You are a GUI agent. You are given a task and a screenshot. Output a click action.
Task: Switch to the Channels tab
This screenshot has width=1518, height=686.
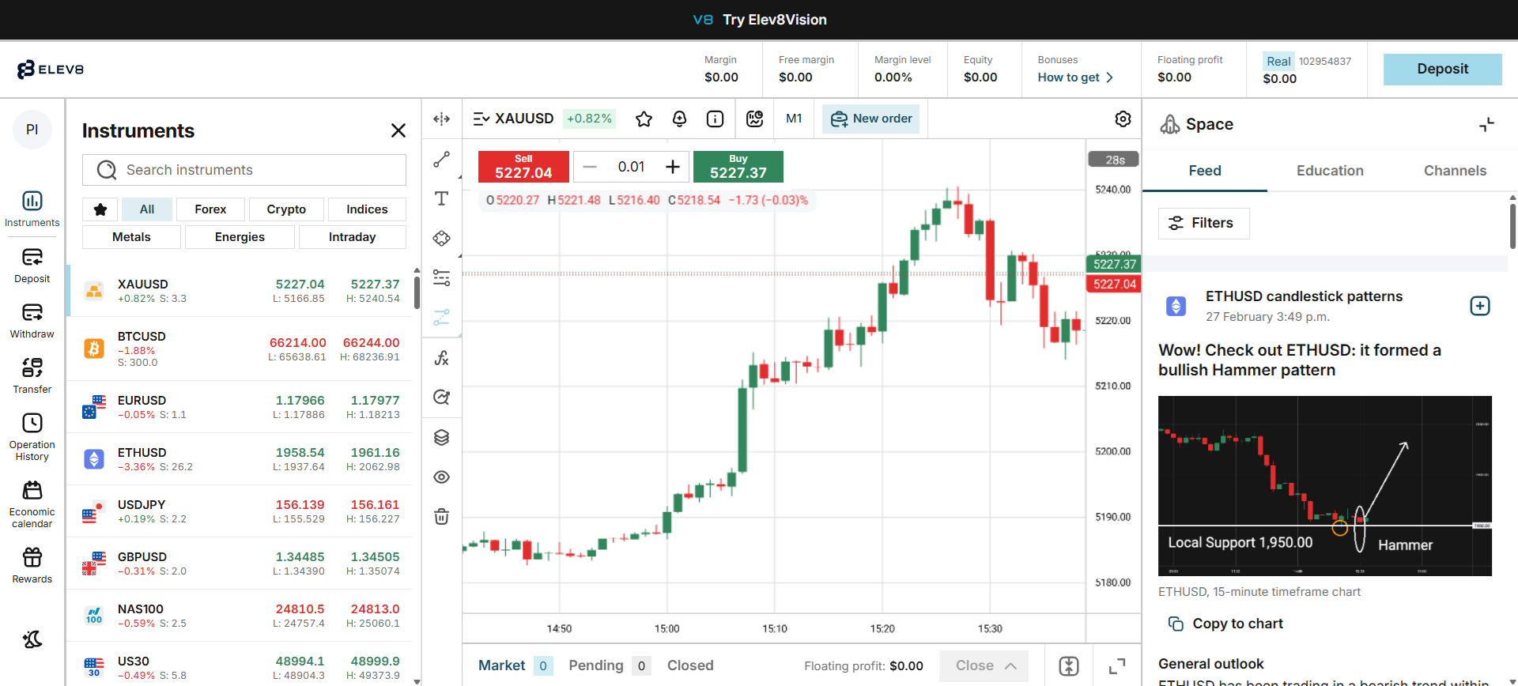tap(1455, 171)
